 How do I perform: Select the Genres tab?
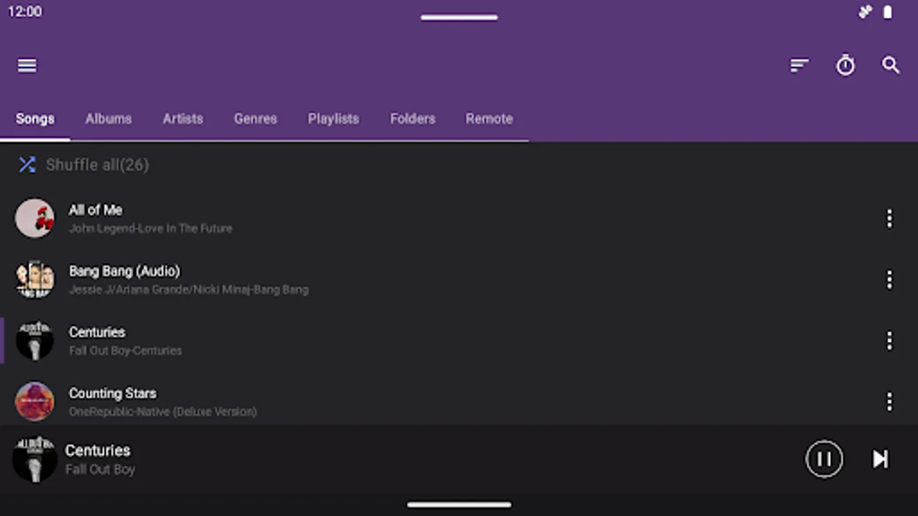click(x=255, y=119)
